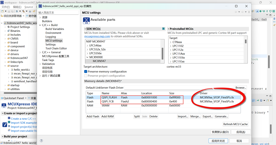The image size is (276, 145).
Task: Click the blue debug target icon in toolbar
Action: click(x=17, y=11)
